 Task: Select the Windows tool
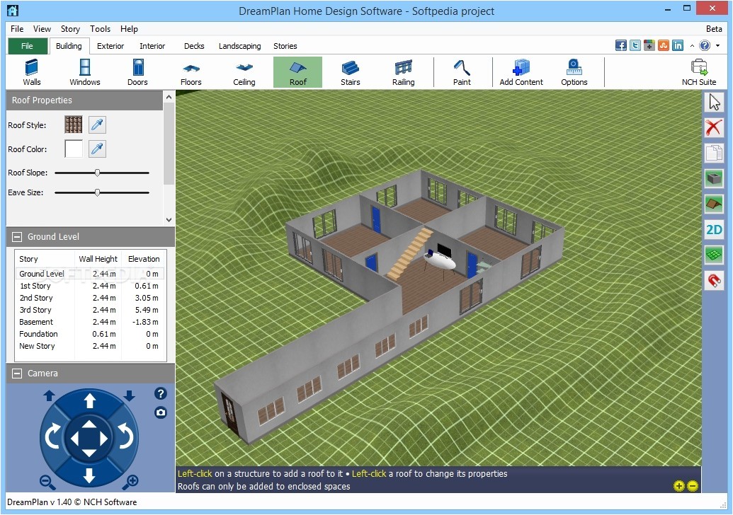point(85,72)
